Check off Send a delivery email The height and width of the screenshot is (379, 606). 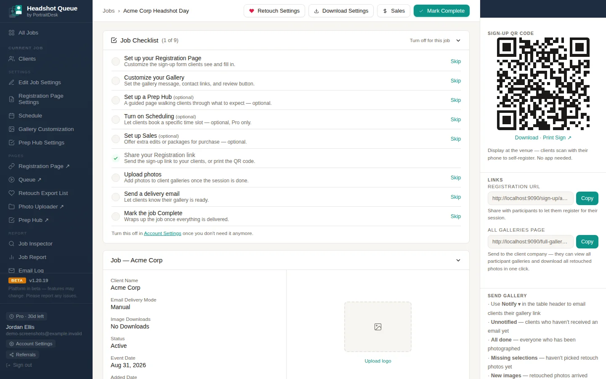[x=116, y=197]
